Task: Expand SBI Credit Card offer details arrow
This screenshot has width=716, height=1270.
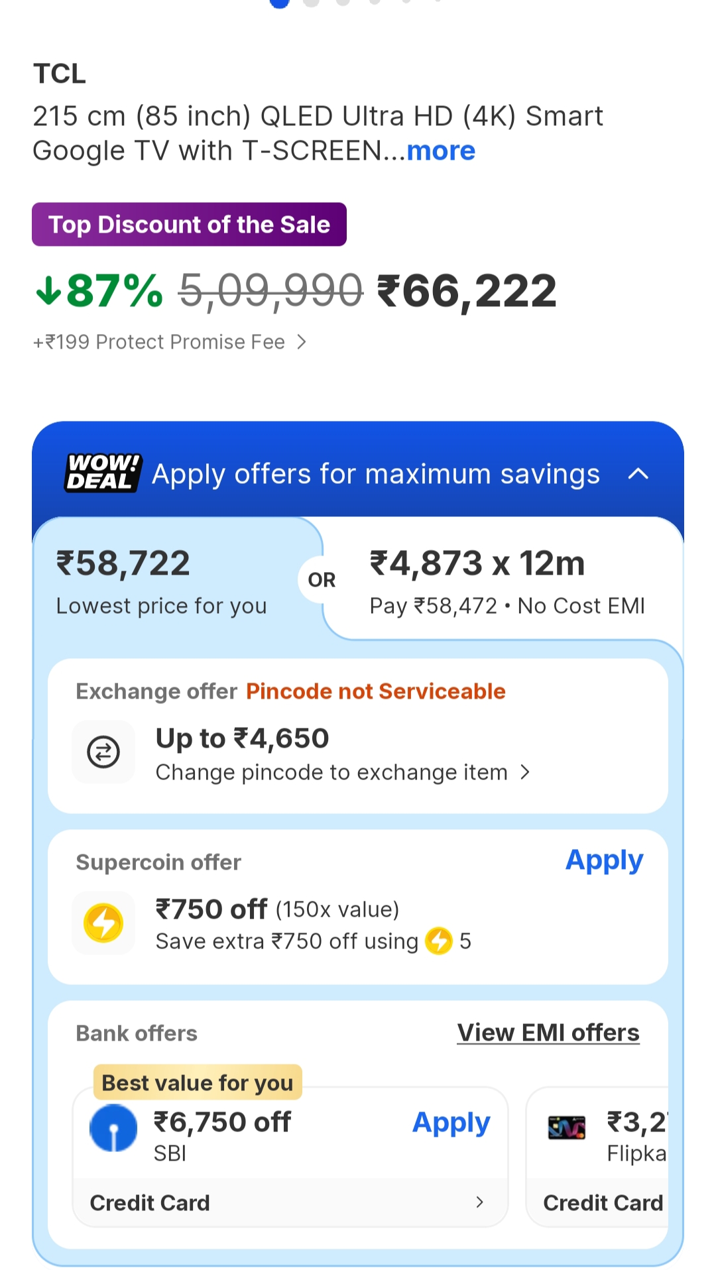Action: [x=479, y=1202]
